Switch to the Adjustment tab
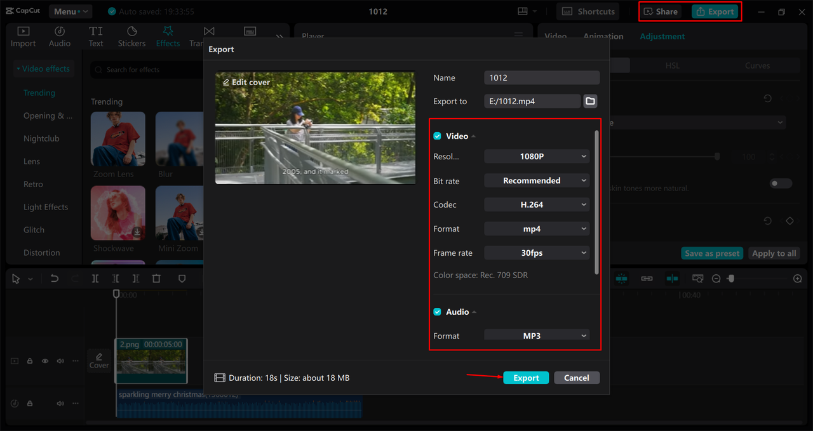The image size is (813, 431). pos(662,36)
